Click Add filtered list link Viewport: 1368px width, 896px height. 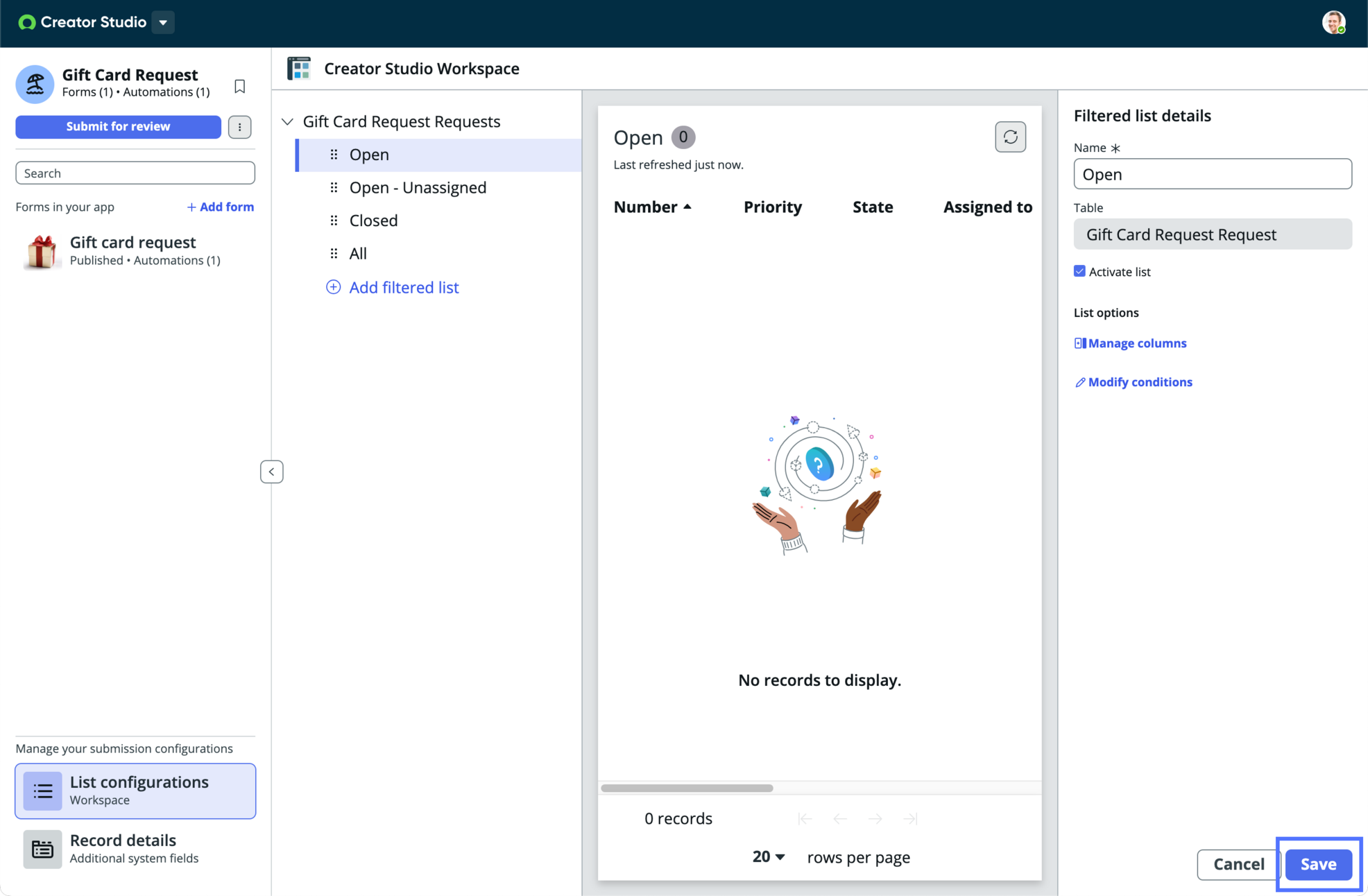[x=393, y=287]
